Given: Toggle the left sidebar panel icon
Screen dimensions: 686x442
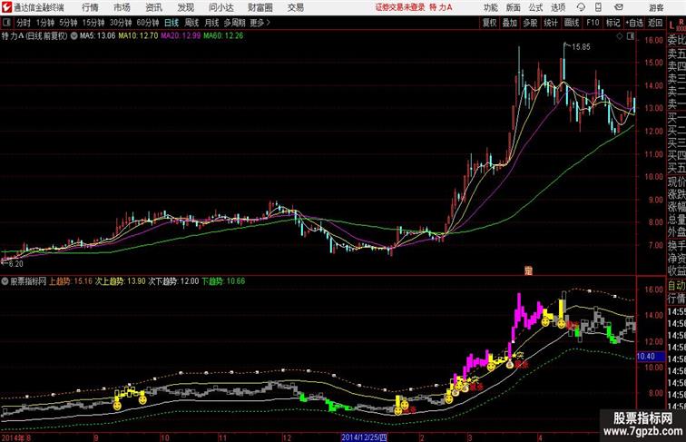Looking at the screenshot, I should (6, 23).
